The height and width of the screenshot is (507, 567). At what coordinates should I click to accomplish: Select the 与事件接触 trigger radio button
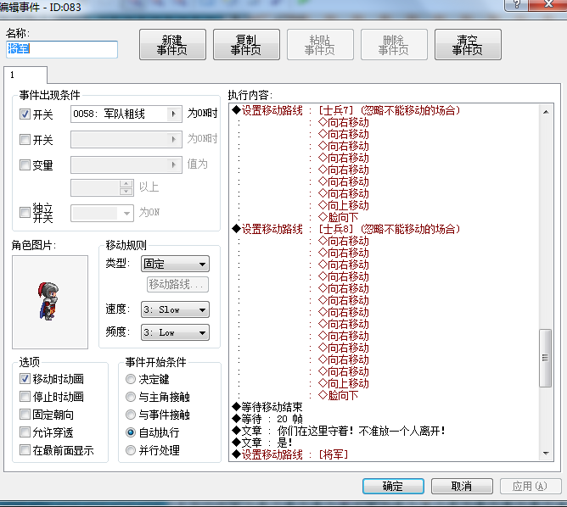(x=131, y=415)
